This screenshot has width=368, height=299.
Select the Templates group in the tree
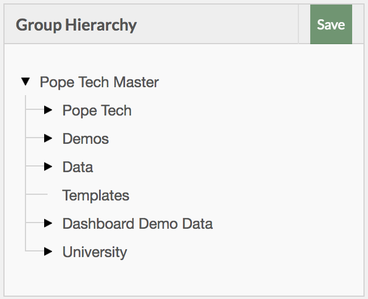pyautogui.click(x=96, y=195)
